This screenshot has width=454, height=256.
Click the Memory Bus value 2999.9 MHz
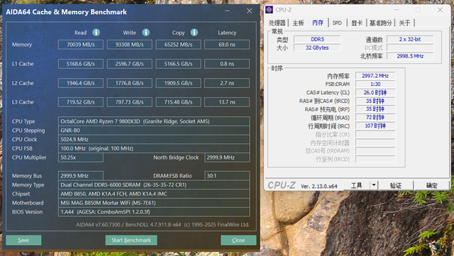(81, 176)
